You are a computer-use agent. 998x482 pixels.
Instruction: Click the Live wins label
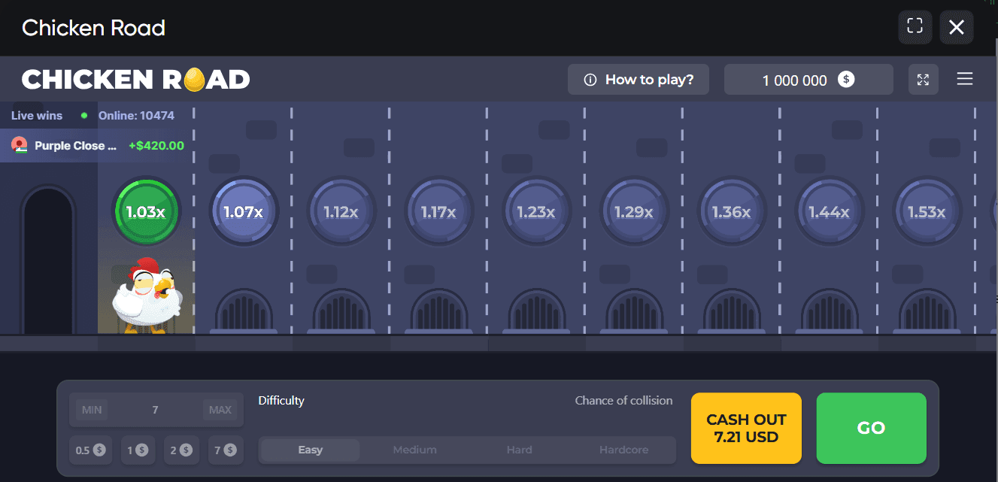coord(37,116)
